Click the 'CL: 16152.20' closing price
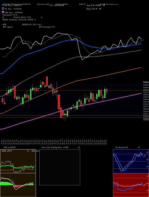This screenshot has height=197, width=149. coord(57,5)
